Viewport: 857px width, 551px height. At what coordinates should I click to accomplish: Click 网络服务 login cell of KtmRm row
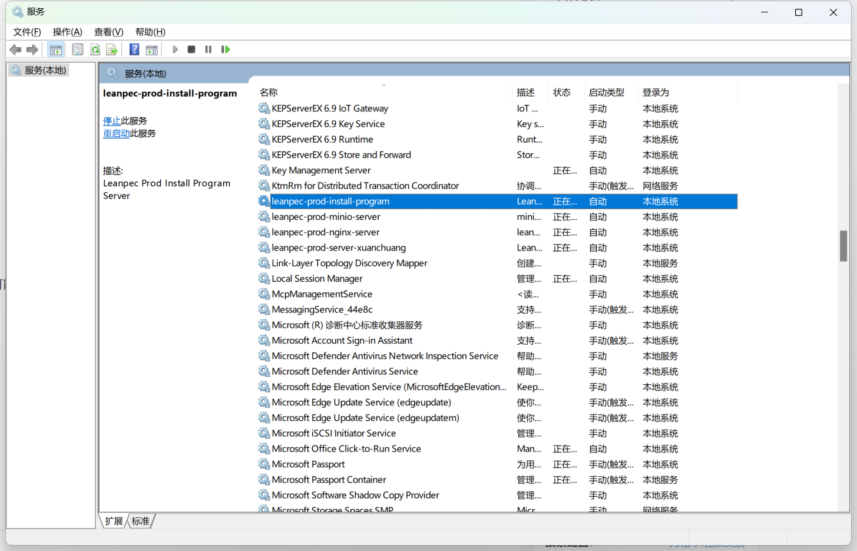(660, 186)
